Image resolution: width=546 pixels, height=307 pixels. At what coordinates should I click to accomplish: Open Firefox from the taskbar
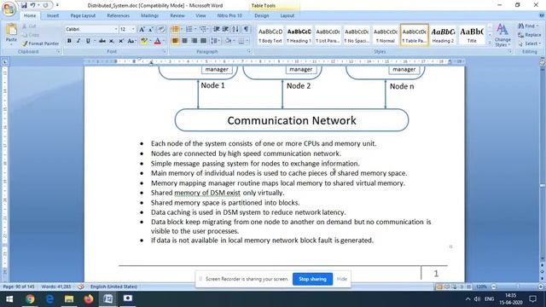tap(89, 299)
